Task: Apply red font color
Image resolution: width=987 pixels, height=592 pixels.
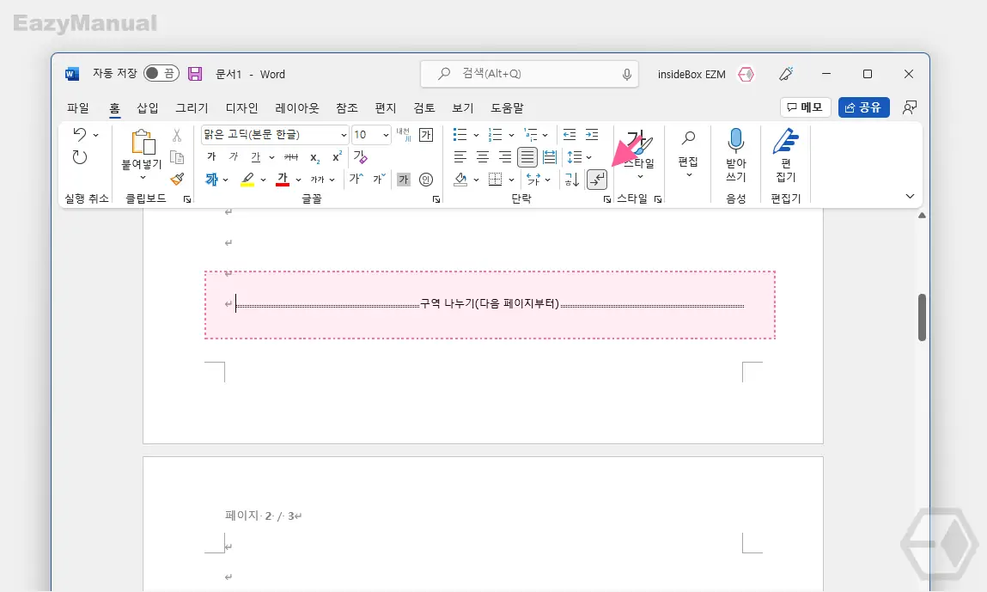Action: (x=283, y=180)
